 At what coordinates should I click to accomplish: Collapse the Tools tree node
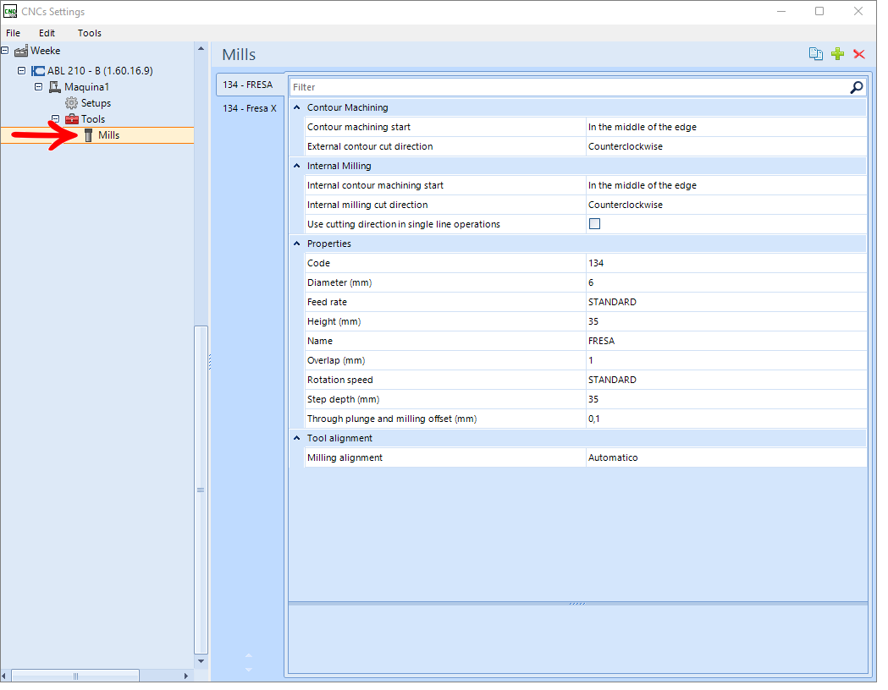pyautogui.click(x=56, y=120)
